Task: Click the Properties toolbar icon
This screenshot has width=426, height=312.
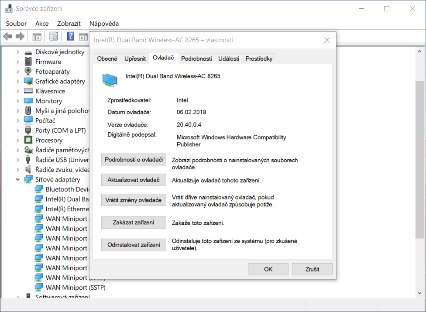Action: (x=53, y=36)
